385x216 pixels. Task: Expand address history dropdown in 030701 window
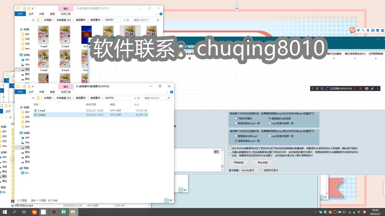coord(124,20)
